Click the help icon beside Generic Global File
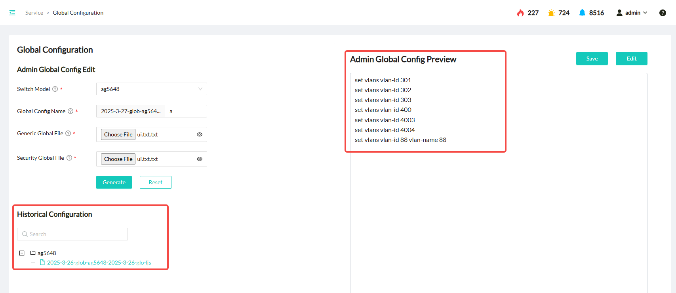Viewport: 676px width, 293px height. coord(68,133)
